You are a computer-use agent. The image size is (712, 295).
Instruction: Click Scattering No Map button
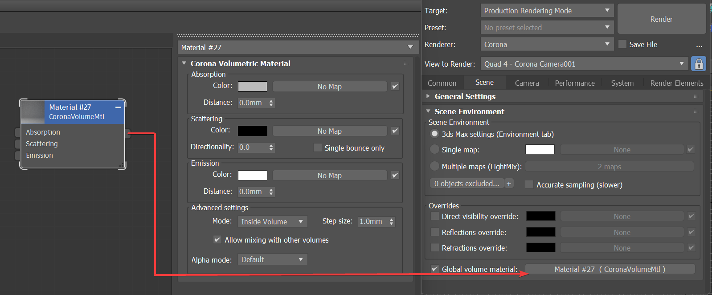[x=330, y=131]
